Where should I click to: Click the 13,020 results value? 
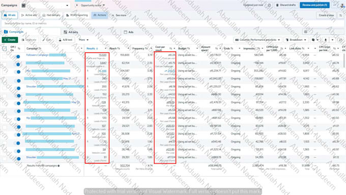point(102,55)
